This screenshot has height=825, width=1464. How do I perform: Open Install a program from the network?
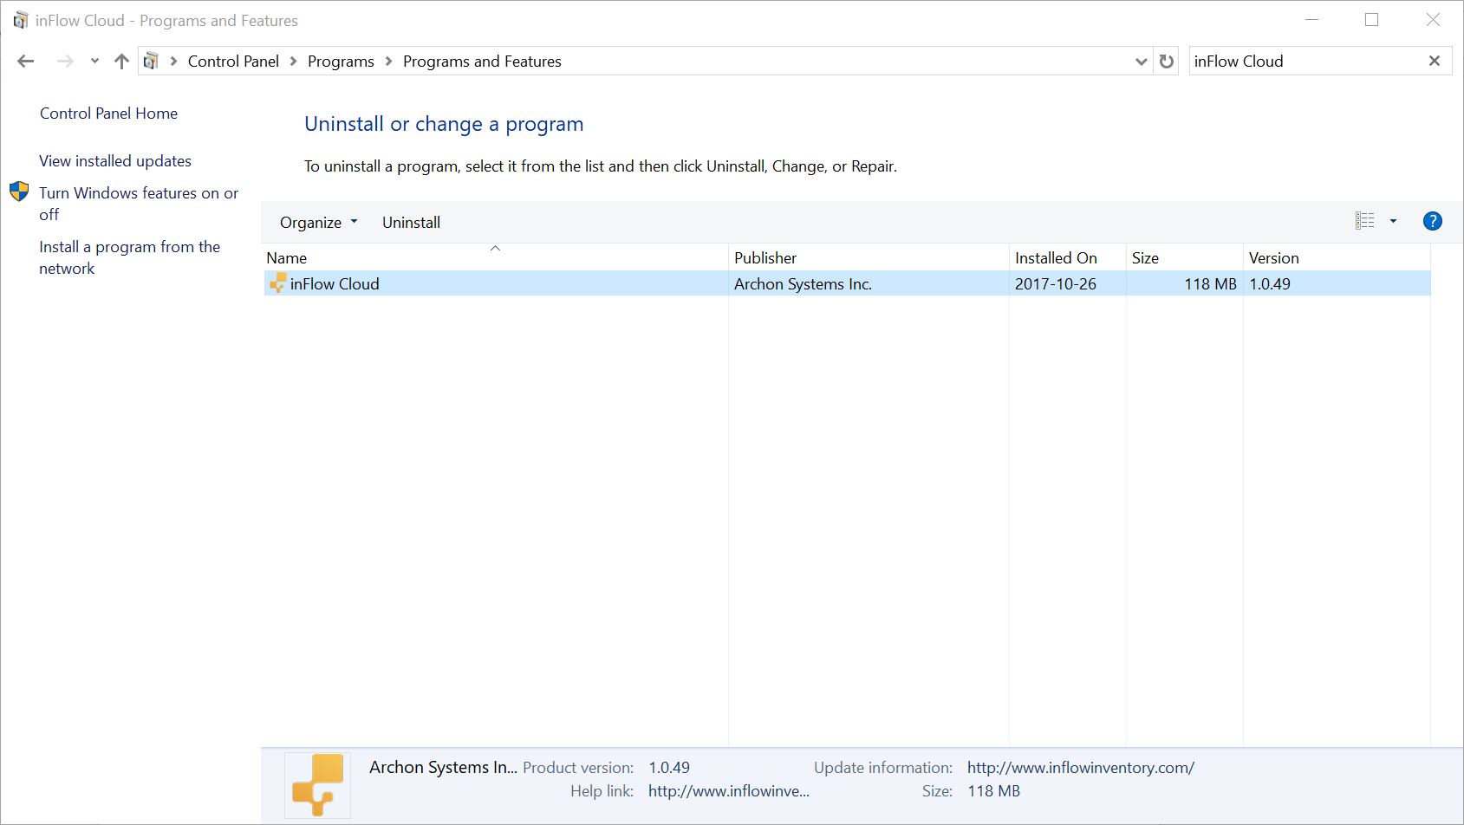pyautogui.click(x=130, y=257)
